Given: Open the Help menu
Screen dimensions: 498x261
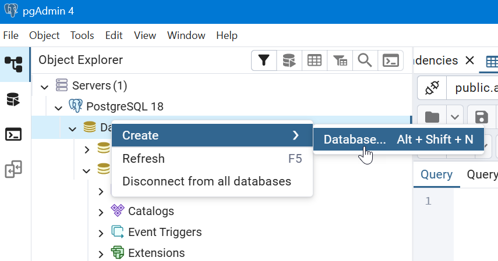Looking at the screenshot, I should coord(227,35).
